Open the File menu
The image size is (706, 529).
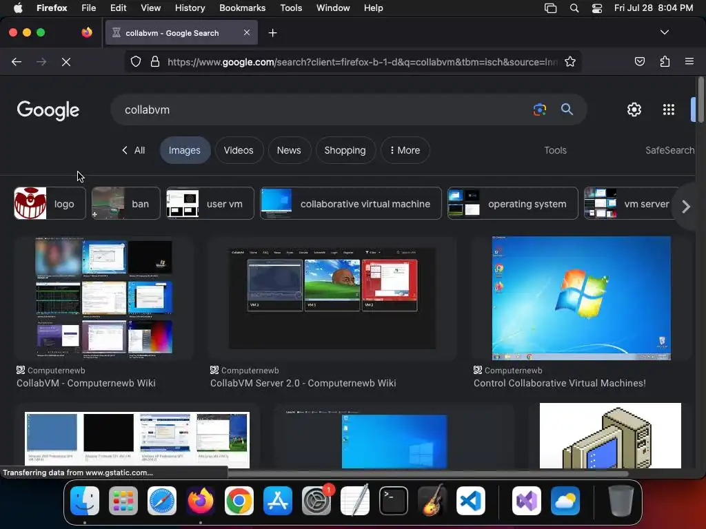coord(89,8)
